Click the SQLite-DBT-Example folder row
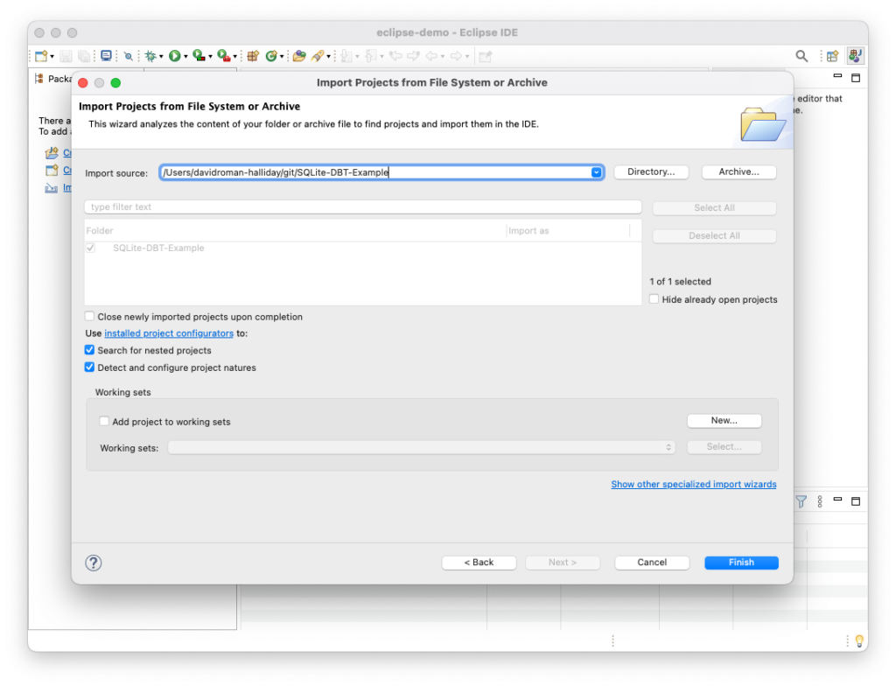The height and width of the screenshot is (686, 896). coord(363,248)
